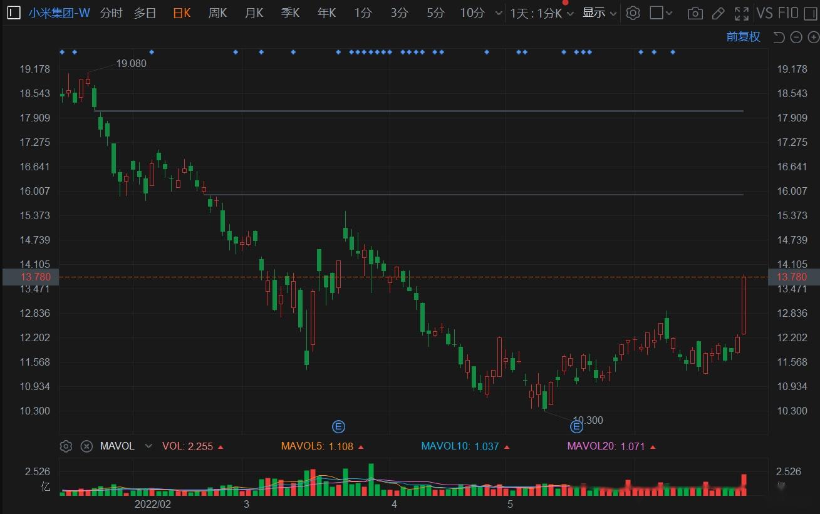This screenshot has height=514, width=820.
Task: Switch to the 周K weekly chart tab
Action: point(217,13)
